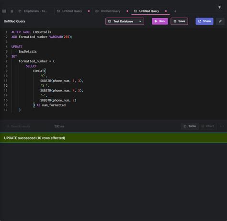Screen dimensions: 227x221
Task: Share the query
Action: pyautogui.click(x=204, y=21)
